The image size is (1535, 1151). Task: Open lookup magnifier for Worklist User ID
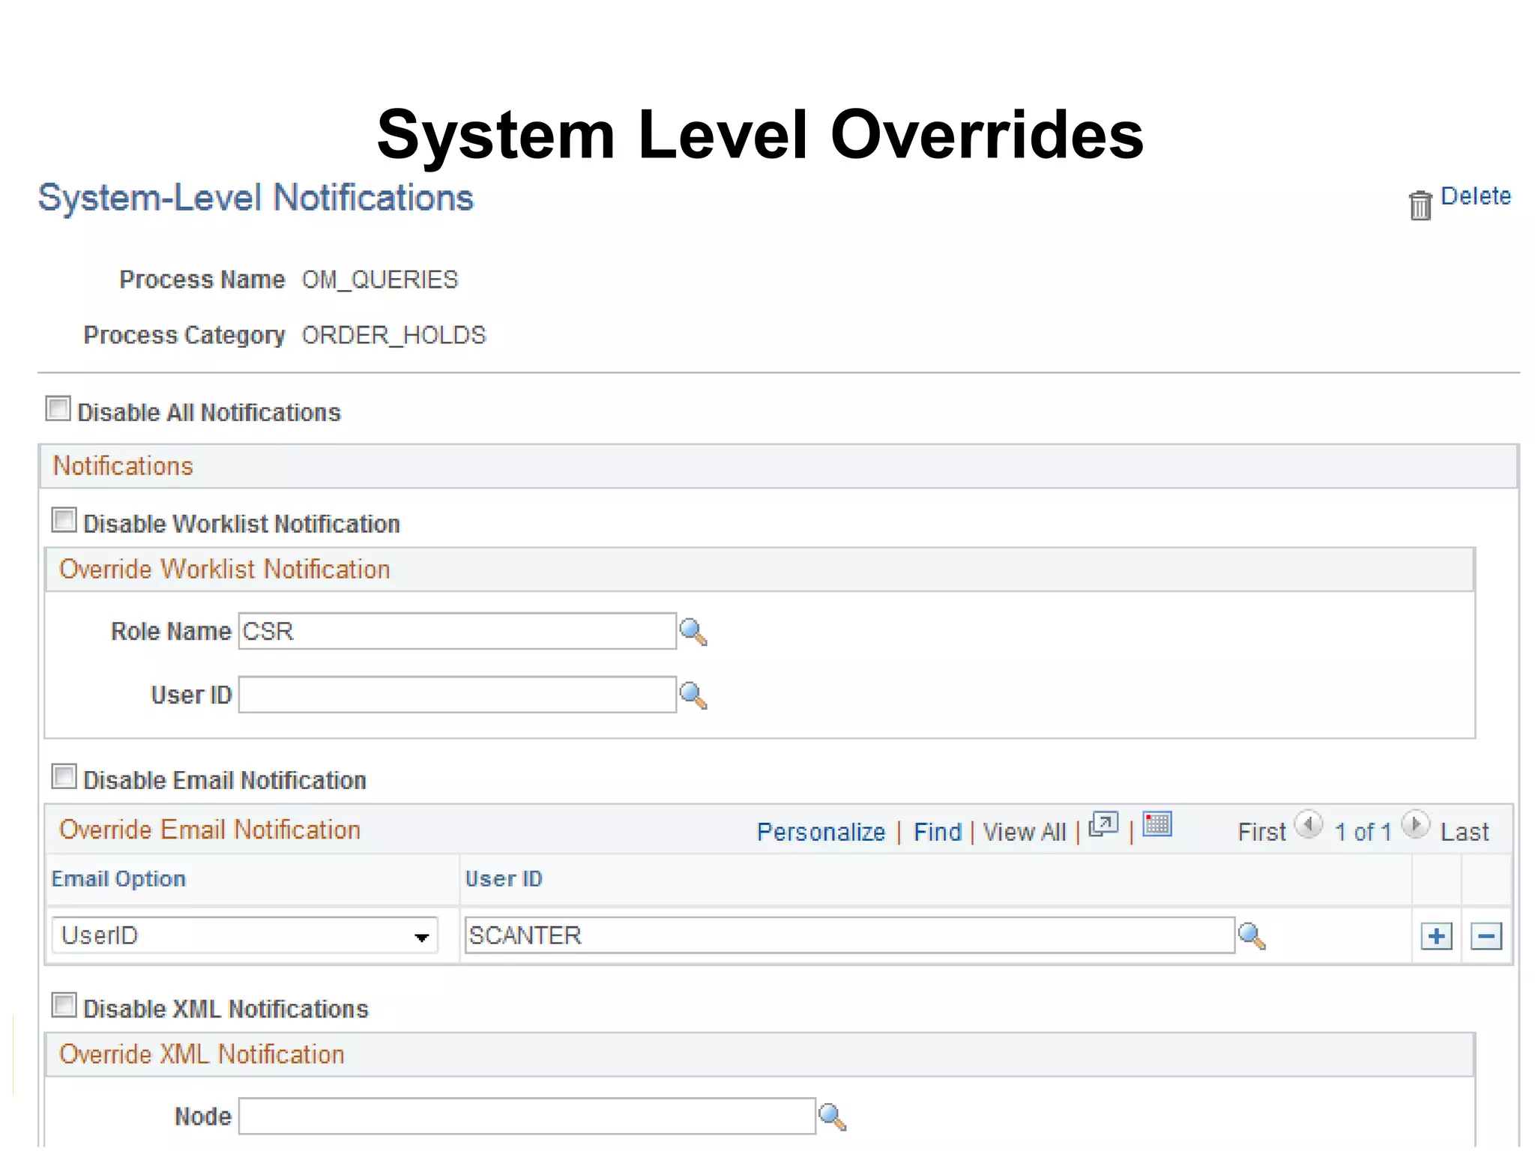pyautogui.click(x=693, y=695)
